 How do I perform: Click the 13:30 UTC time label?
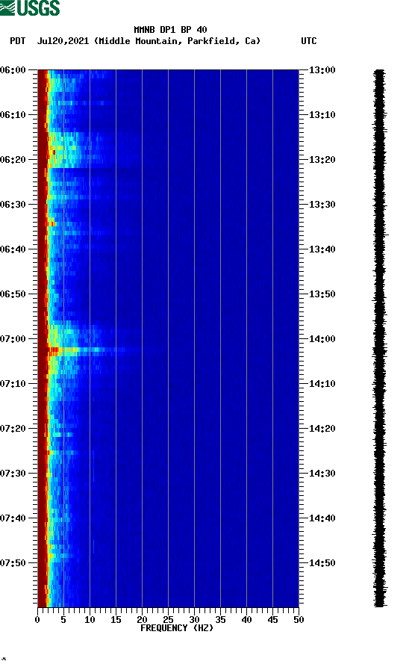(x=322, y=204)
